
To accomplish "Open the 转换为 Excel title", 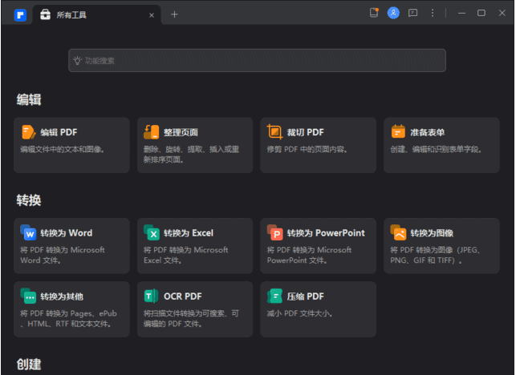I will click(x=189, y=233).
